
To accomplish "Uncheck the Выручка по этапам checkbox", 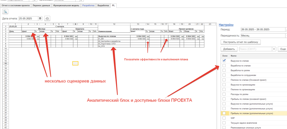I will click(x=224, y=61).
